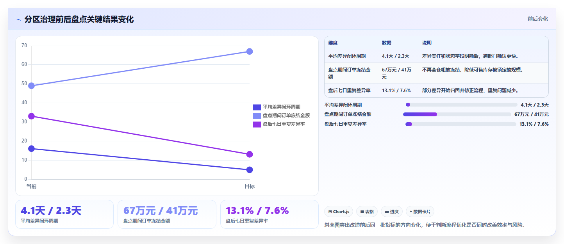Toggle the 盘后七日重复差异率 legend color box
This screenshot has height=244, width=564.
(x=257, y=124)
